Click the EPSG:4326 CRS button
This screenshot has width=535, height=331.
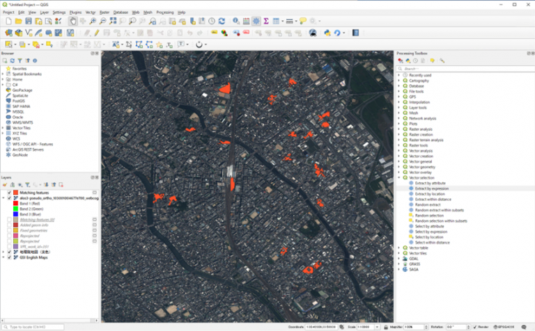click(504, 327)
